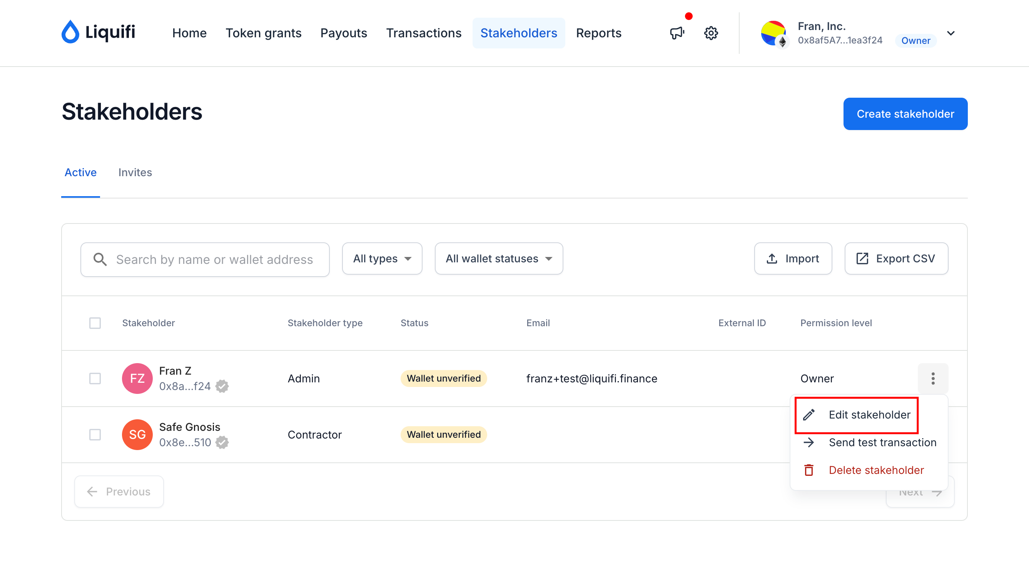Click the Previous page button
1029x577 pixels.
pyautogui.click(x=119, y=492)
